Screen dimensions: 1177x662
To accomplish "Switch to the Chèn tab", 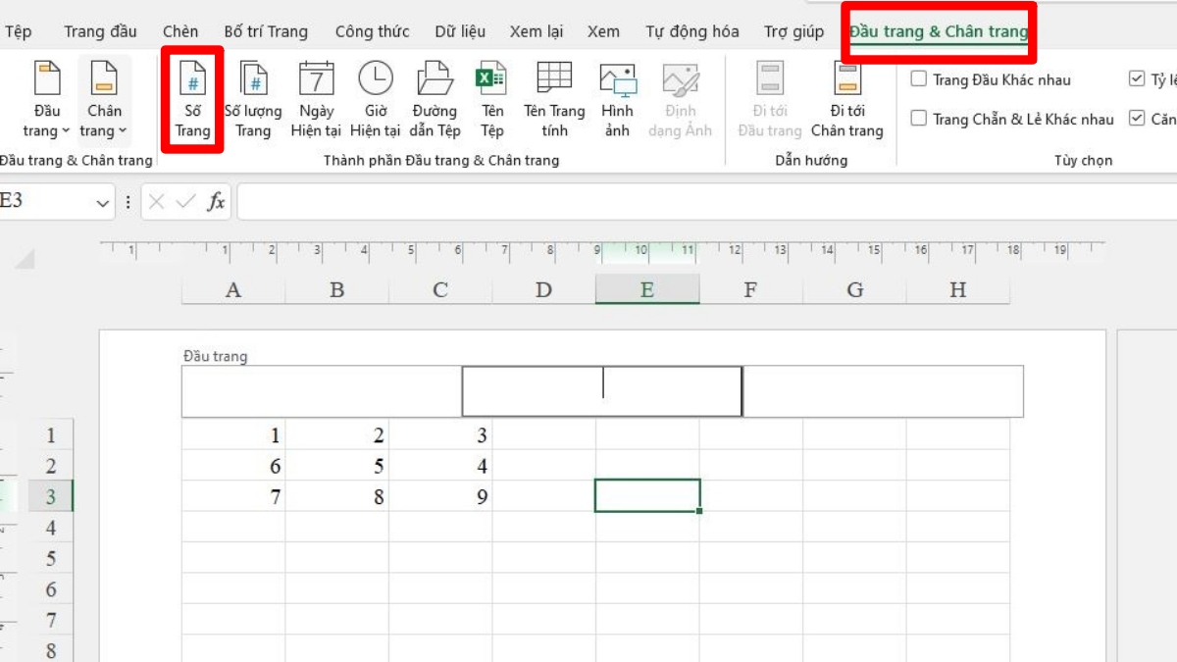I will [180, 31].
